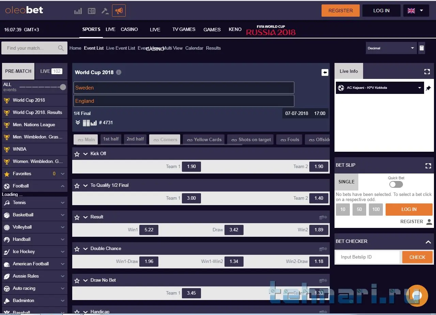
Task: Click the double chevron icon under 1/4 Final
Action: [78, 122]
